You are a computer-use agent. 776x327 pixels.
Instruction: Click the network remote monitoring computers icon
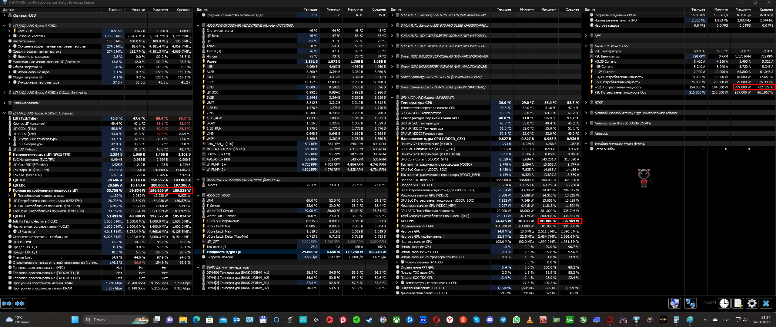pos(690,303)
